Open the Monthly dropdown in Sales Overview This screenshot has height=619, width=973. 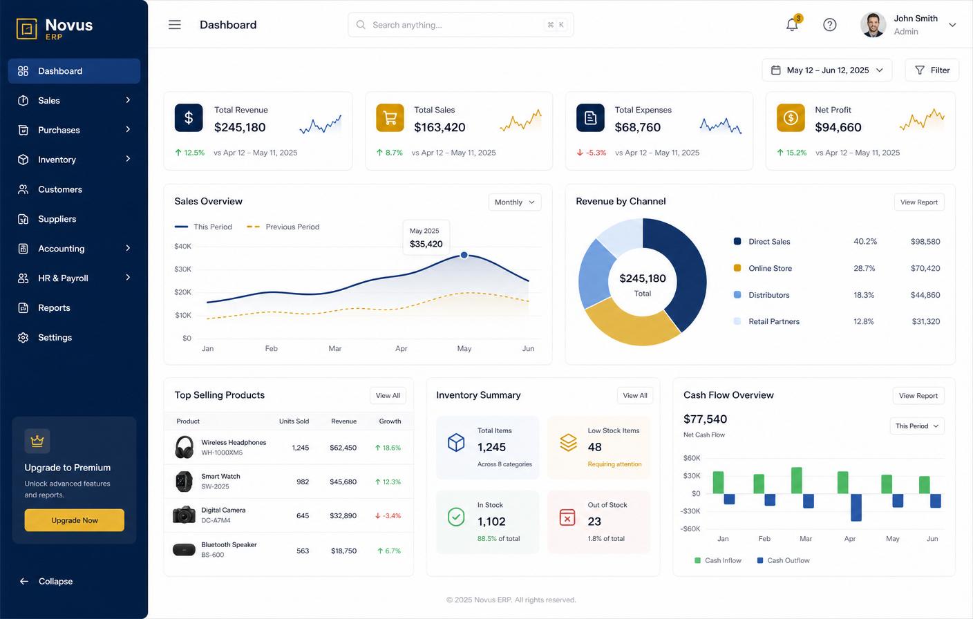(x=515, y=202)
